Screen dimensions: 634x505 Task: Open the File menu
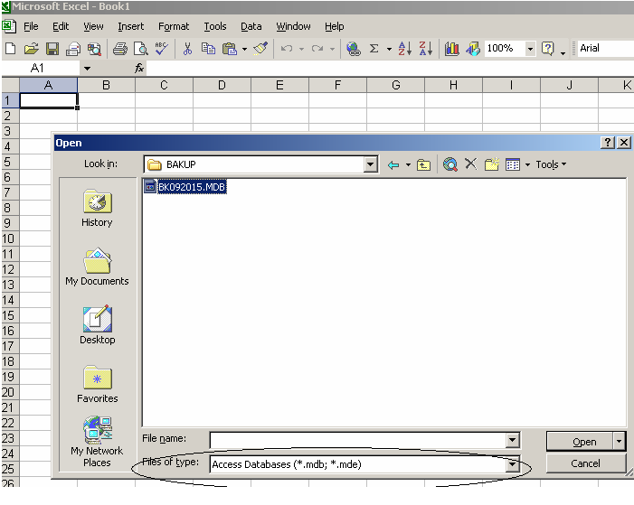pos(31,27)
